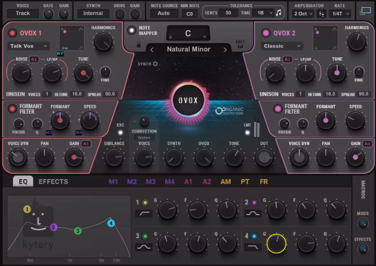This screenshot has height=266, width=376.
Task: Open the synth settings gear
Action: coord(155,64)
